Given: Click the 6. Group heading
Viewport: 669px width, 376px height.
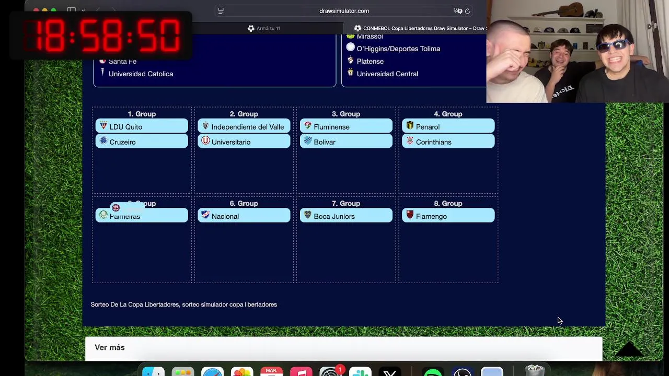Looking at the screenshot, I should pyautogui.click(x=244, y=203).
